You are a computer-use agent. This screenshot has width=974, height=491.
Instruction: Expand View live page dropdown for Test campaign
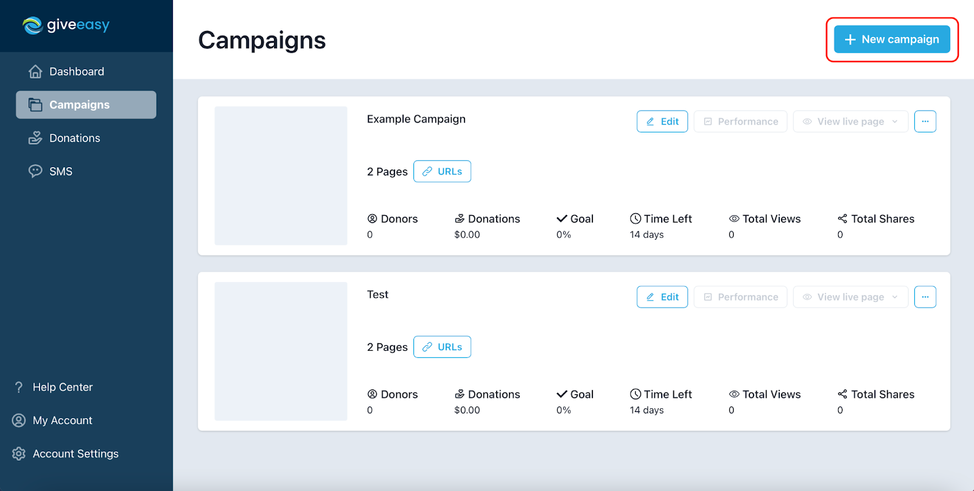coord(850,297)
